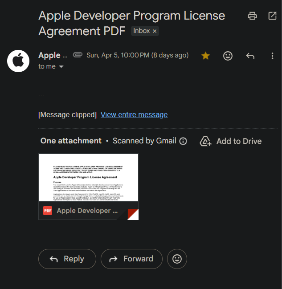Click the attachment paperclip icon near date
This screenshot has height=289, width=282.
click(x=78, y=55)
